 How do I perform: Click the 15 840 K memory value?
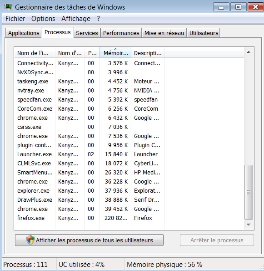click(116, 154)
